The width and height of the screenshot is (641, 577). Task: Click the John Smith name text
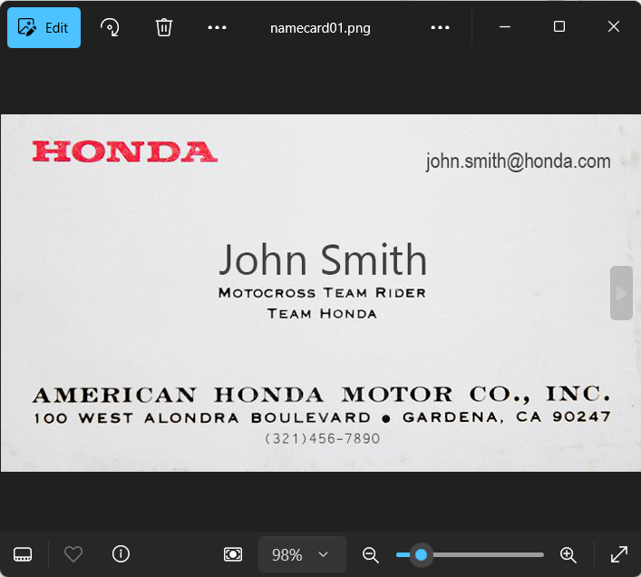click(x=323, y=259)
